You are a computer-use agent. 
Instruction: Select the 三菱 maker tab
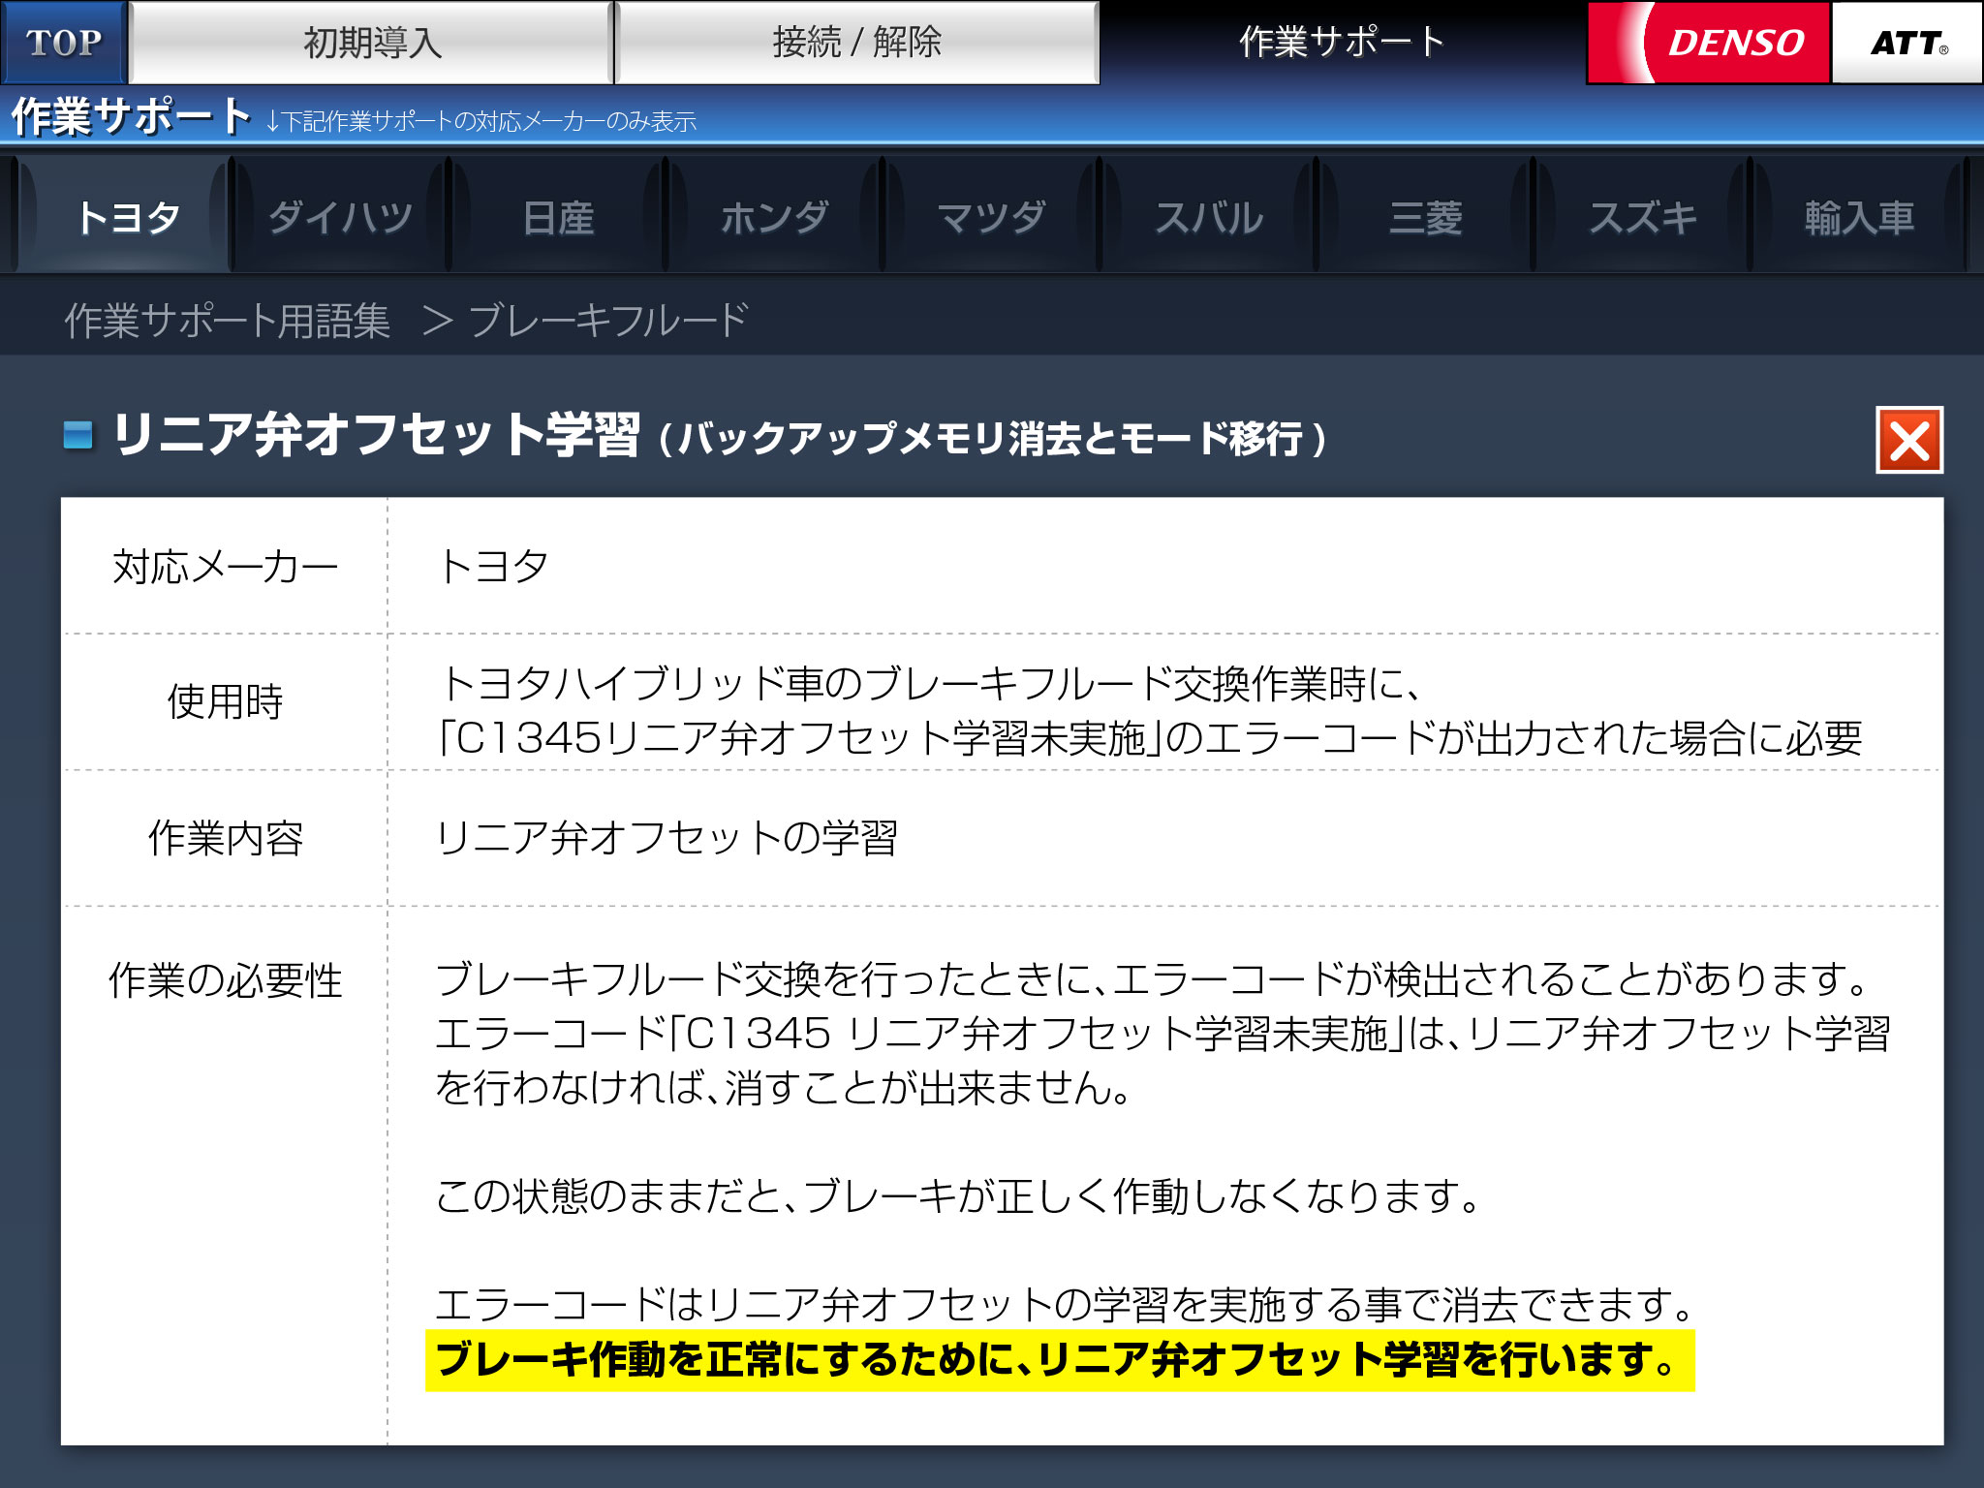point(1425,217)
